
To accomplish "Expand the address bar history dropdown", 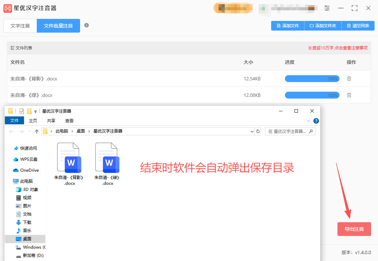I will click(252, 131).
